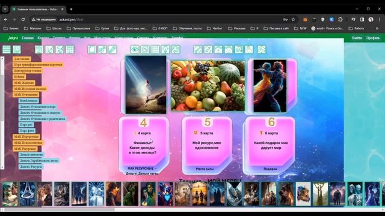Open the browser tab search dropdown arrow
This screenshot has height=216, width=385.
tap(5, 9)
